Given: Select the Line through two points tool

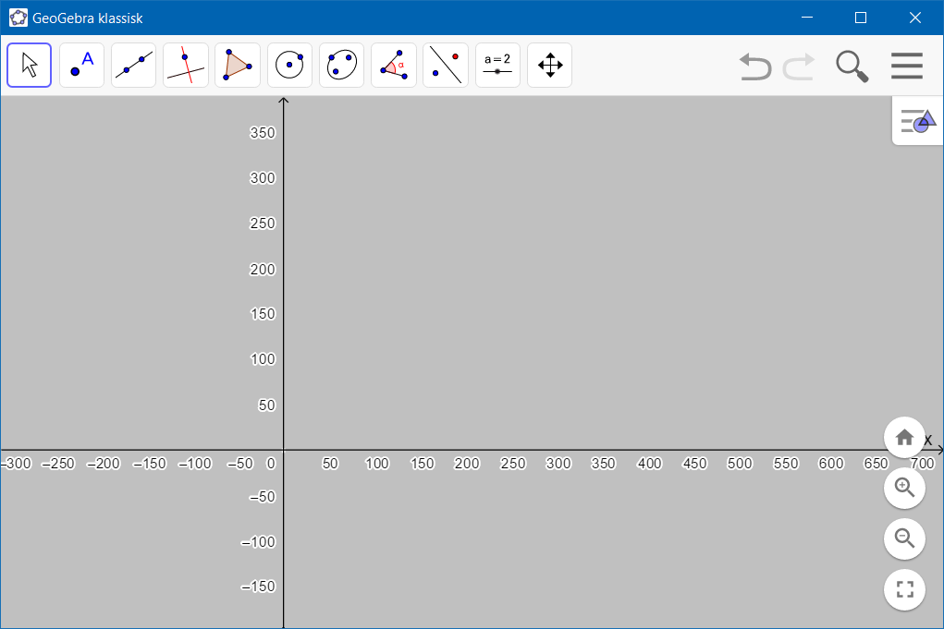Looking at the screenshot, I should [132, 65].
